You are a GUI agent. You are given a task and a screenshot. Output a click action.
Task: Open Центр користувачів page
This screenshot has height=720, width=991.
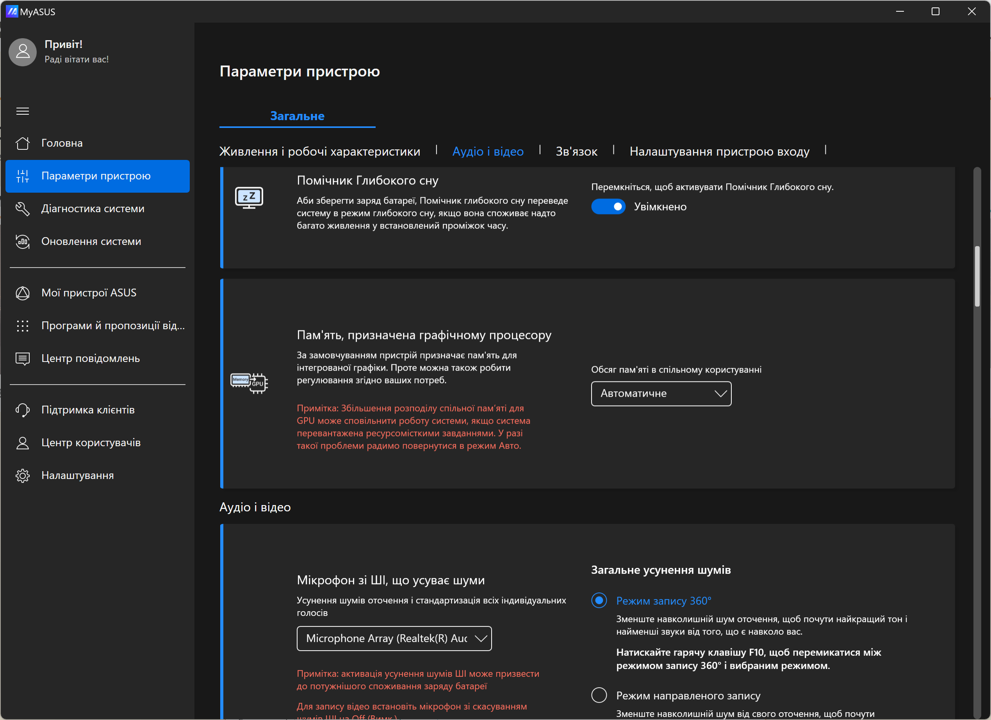click(x=98, y=442)
